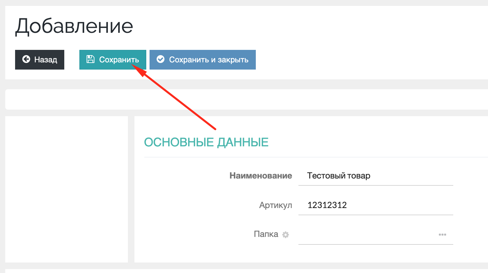Click the Добавление page title
Image resolution: width=488 pixels, height=273 pixels.
tap(74, 26)
